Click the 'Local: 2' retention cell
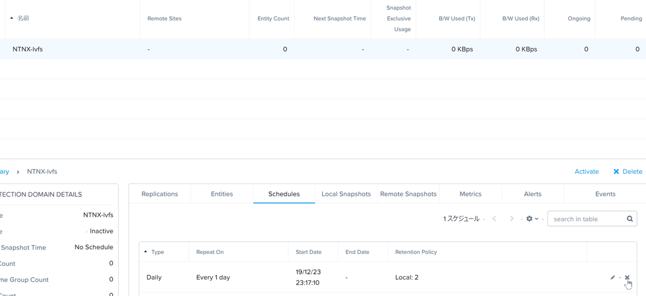Viewport: 646px width, 296px height. (406, 278)
